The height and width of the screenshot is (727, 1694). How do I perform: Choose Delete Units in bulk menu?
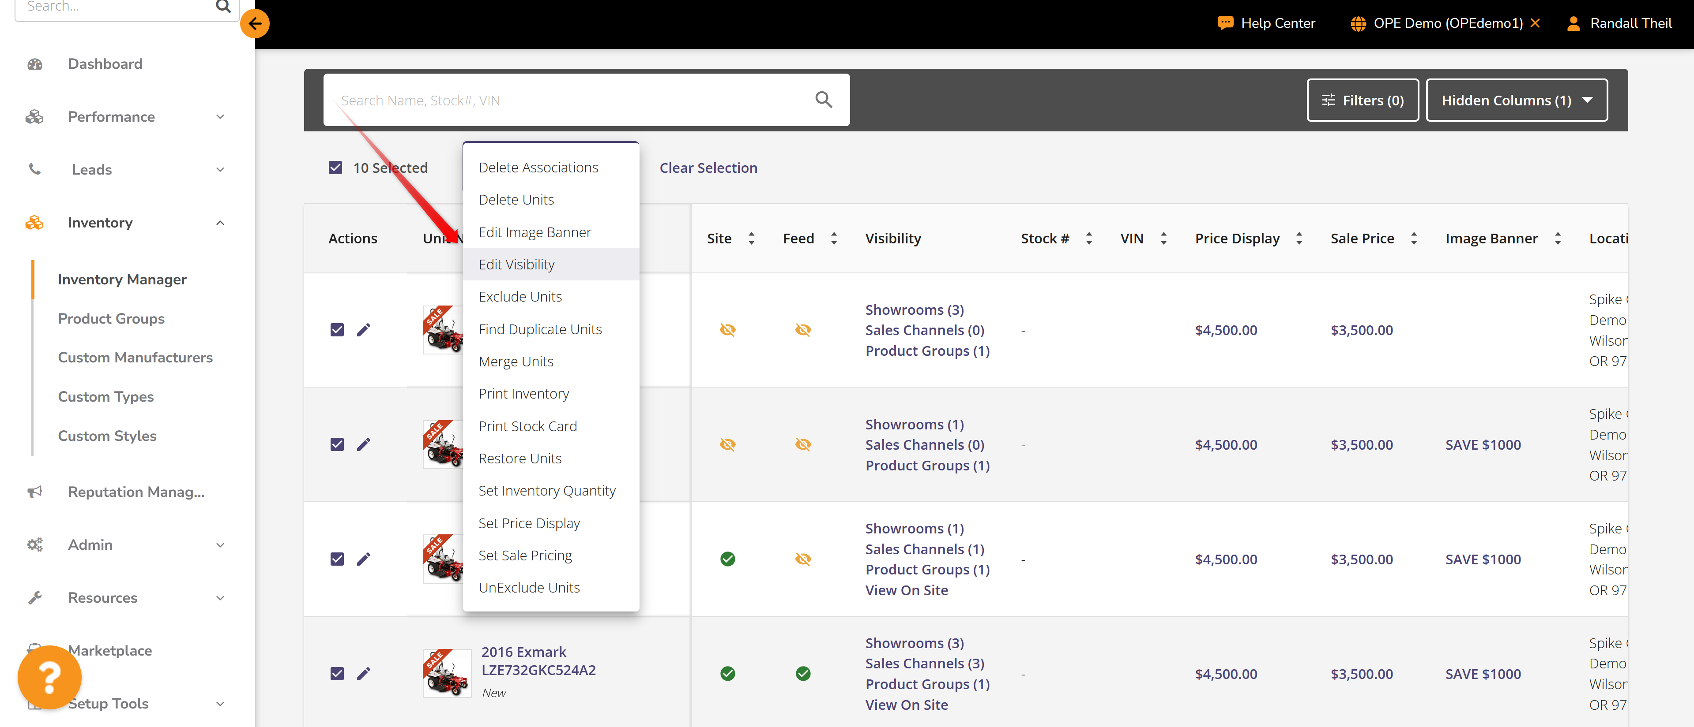[x=551, y=200]
